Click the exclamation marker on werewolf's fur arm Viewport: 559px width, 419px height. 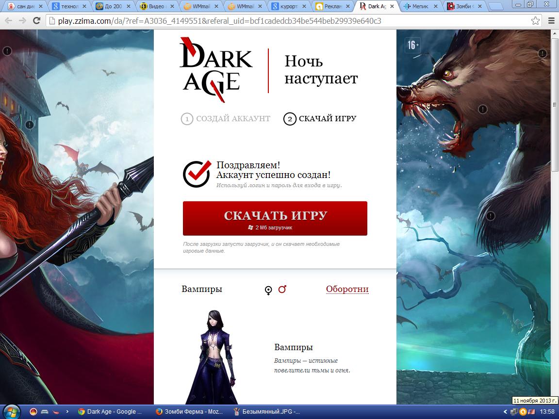point(491,215)
